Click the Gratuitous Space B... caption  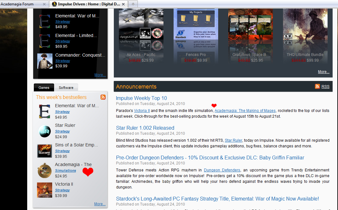pyautogui.click(x=250, y=55)
